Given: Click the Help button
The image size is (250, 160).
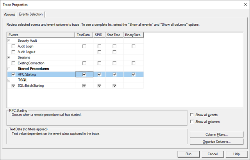Looking at the screenshot, I should [x=236, y=154].
